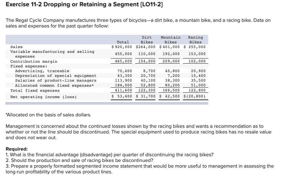Select the 'Sales' row label
This screenshot has height=180, width=285.
pyautogui.click(x=16, y=47)
